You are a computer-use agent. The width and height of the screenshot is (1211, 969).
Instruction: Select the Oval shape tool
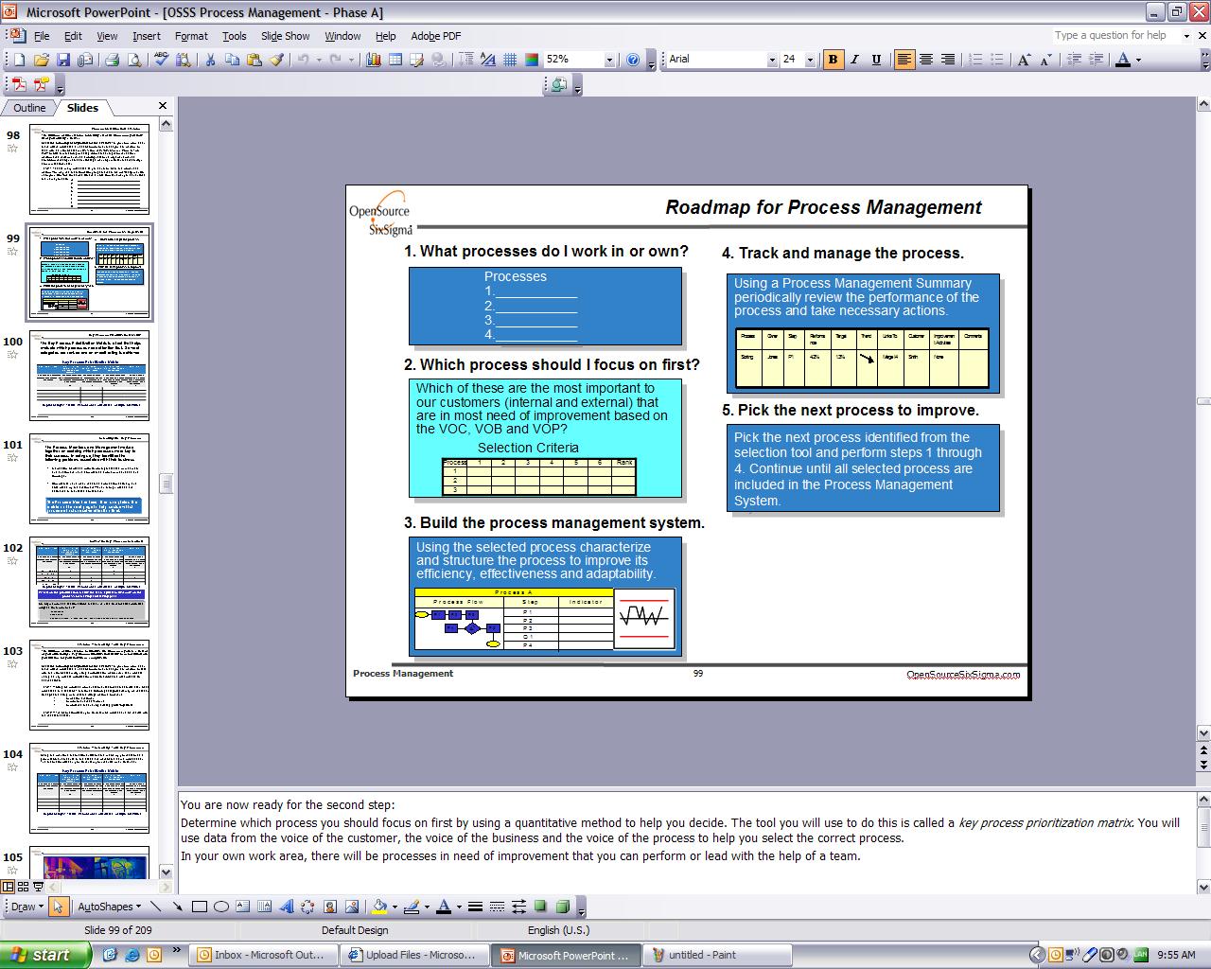(220, 907)
